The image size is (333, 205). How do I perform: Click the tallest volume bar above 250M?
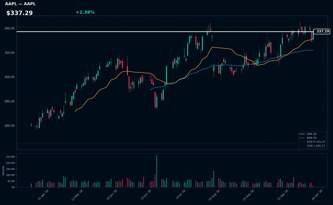pos(157,171)
